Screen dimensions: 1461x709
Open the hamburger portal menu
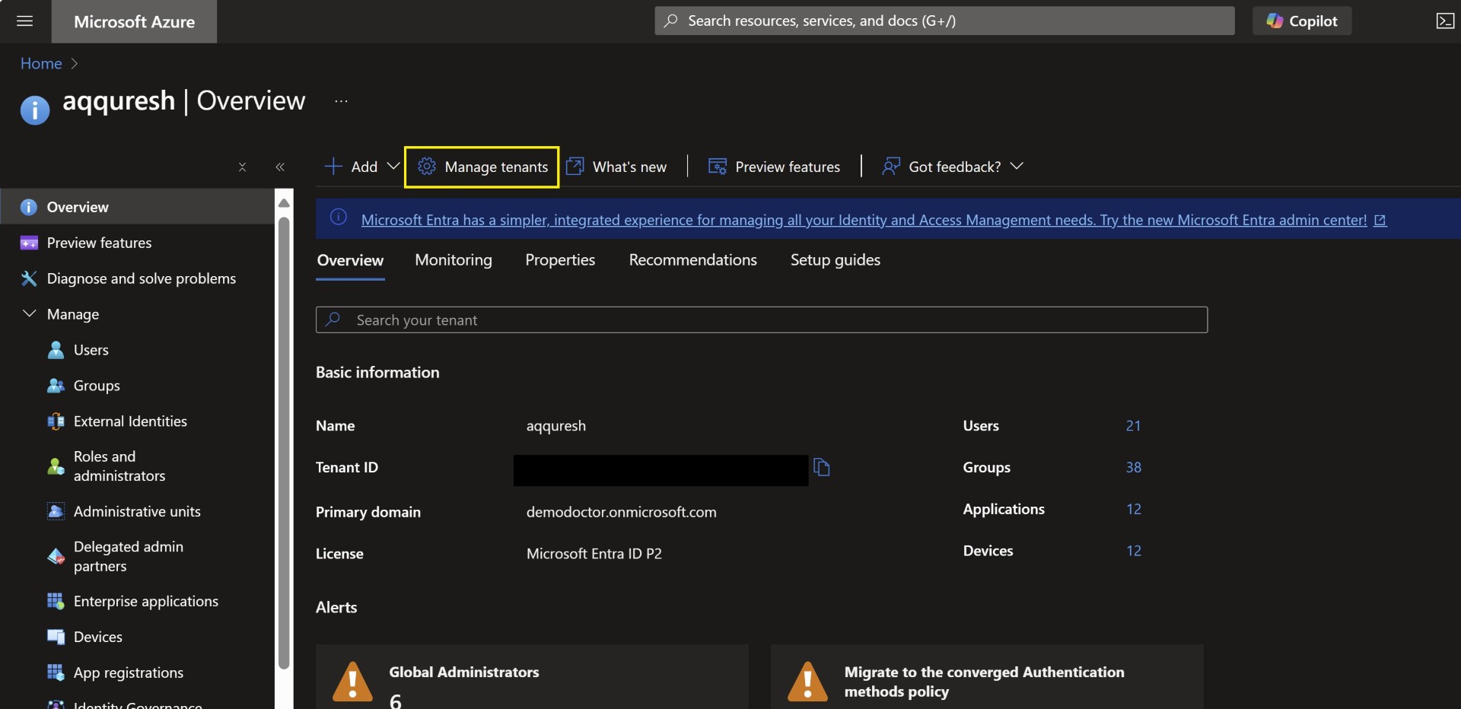(24, 21)
